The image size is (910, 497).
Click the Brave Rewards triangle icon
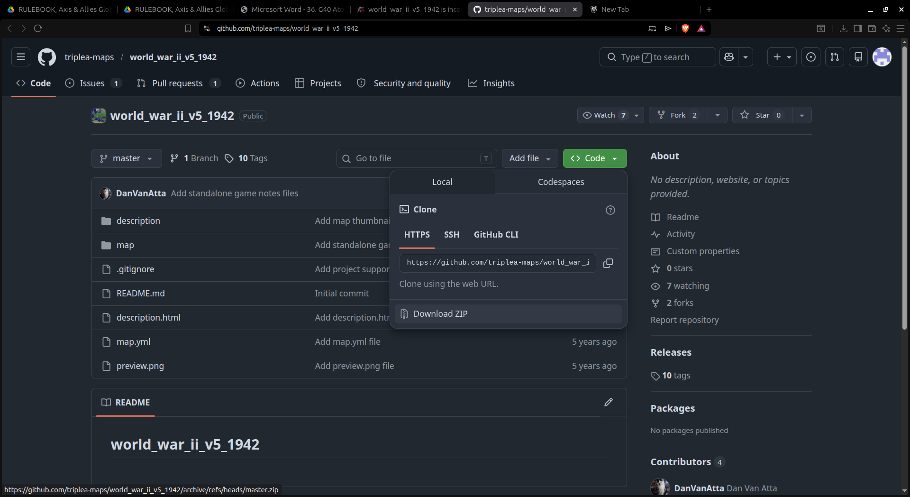(x=701, y=28)
